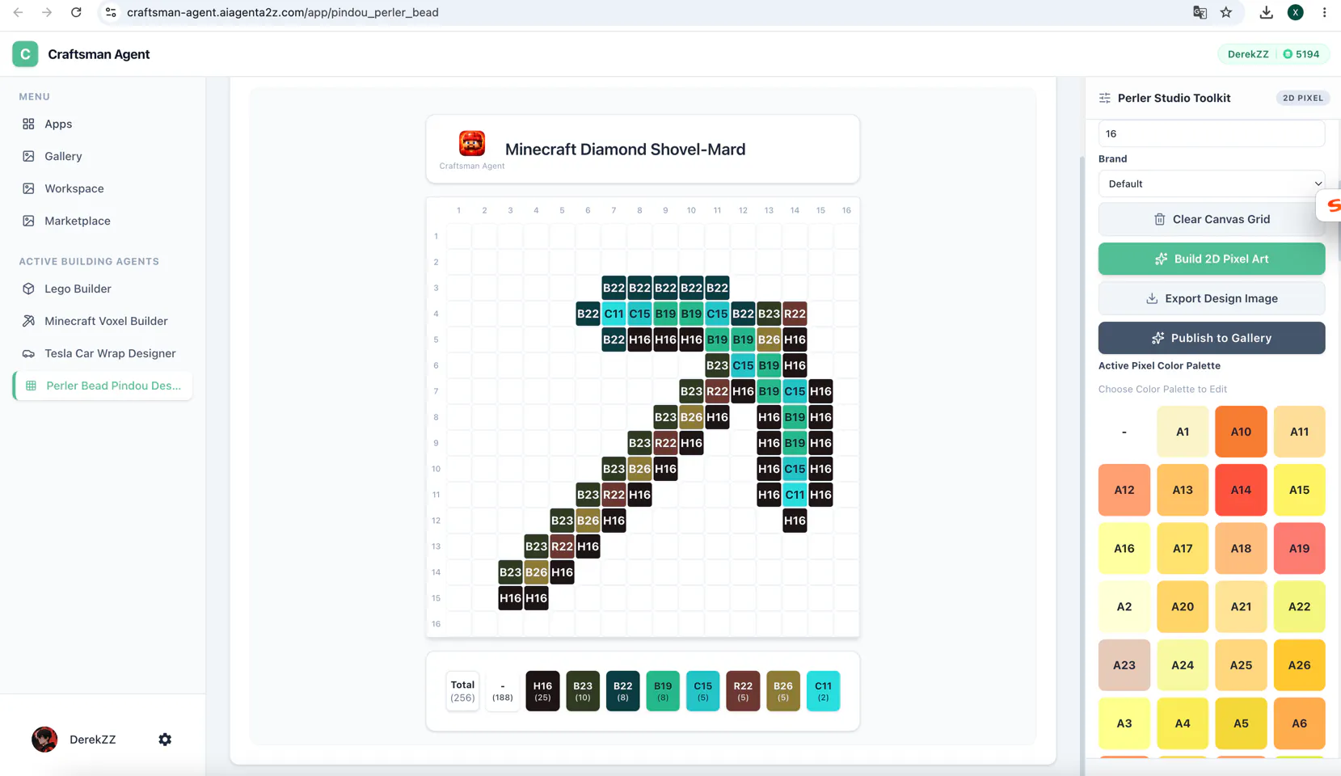Click the credits coin icon
The width and height of the screenshot is (1341, 776).
coord(1288,54)
